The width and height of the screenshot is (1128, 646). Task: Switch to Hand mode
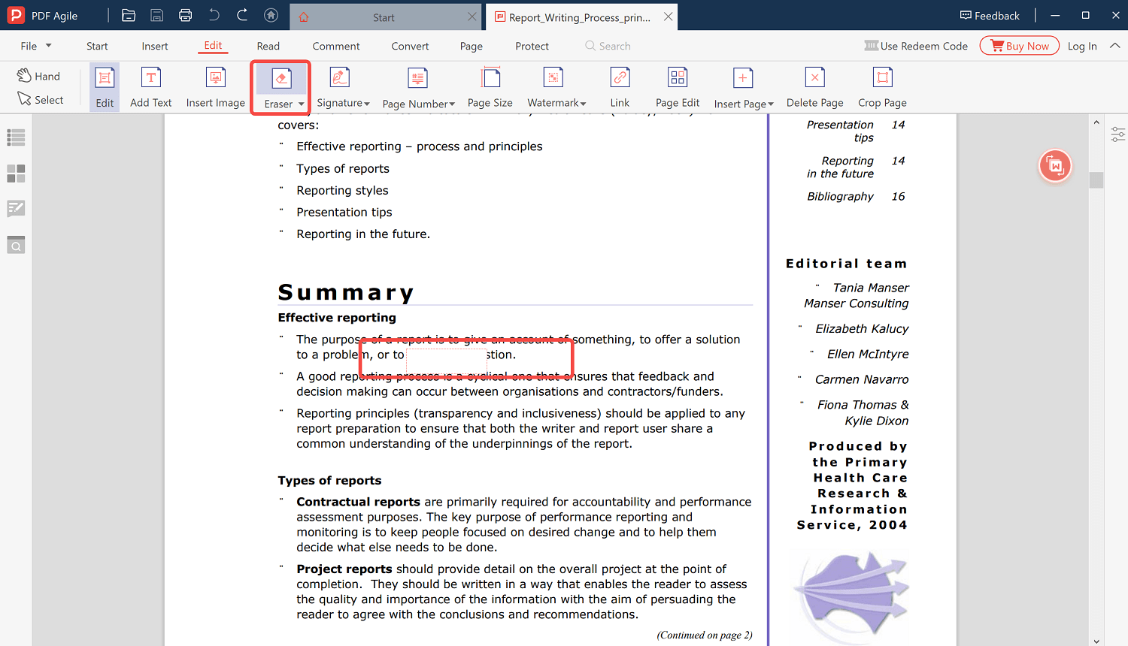38,75
